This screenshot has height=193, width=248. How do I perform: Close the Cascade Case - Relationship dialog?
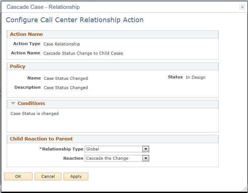click(x=242, y=7)
